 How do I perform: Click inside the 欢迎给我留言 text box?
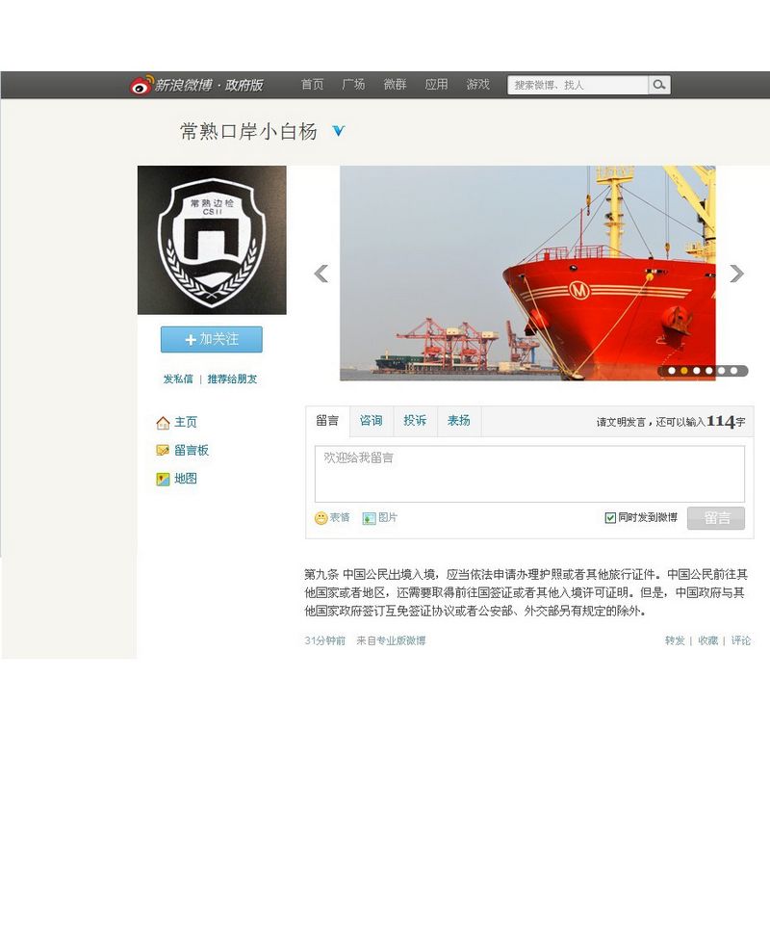[x=530, y=474]
